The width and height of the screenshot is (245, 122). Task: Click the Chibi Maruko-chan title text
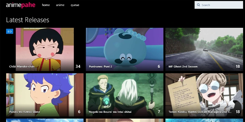(22, 66)
